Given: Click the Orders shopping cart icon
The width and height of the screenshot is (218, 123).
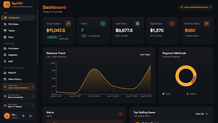Looking at the screenshot, I should (x=103, y=24).
